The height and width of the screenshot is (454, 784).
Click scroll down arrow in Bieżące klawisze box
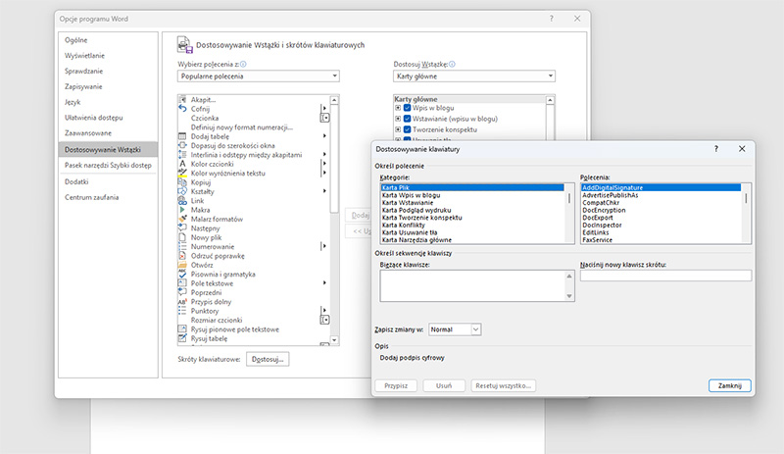click(x=569, y=296)
